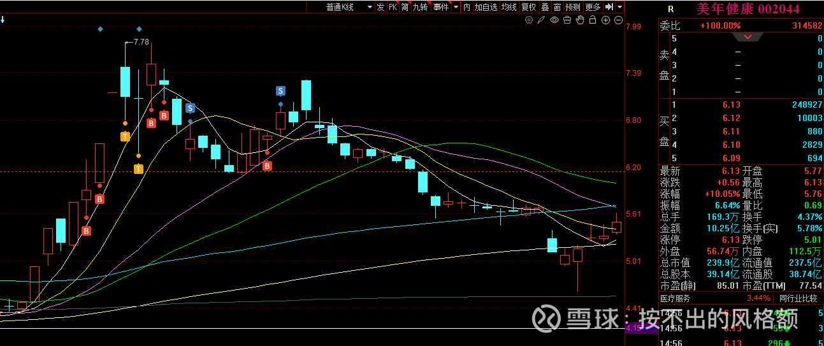Screen dimensions: 824x346
Task: Click the 7.78 high price label
Action: [x=141, y=42]
